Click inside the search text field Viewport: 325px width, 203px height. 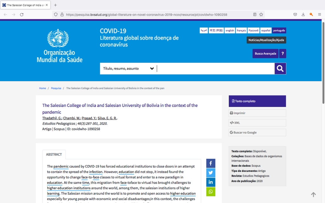(x=215, y=69)
